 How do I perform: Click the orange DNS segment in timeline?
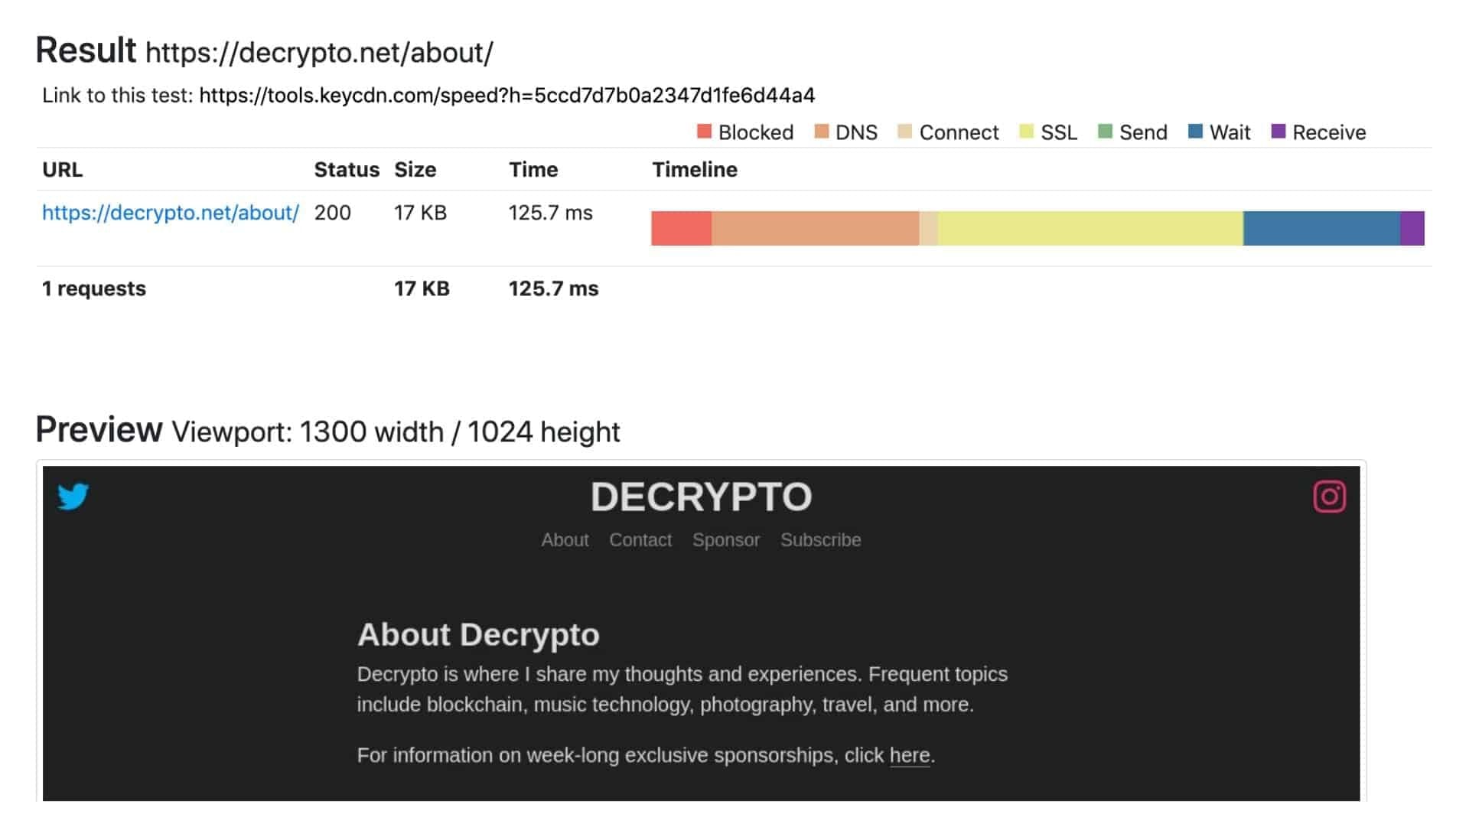(815, 228)
